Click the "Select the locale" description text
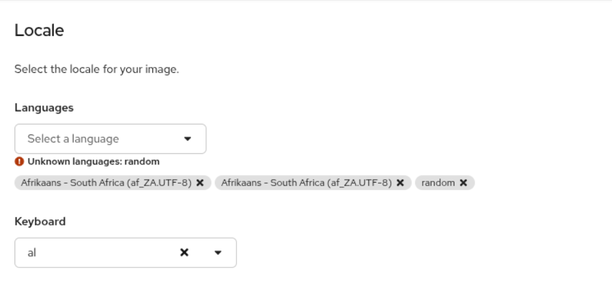The image size is (612, 289). 97,69
